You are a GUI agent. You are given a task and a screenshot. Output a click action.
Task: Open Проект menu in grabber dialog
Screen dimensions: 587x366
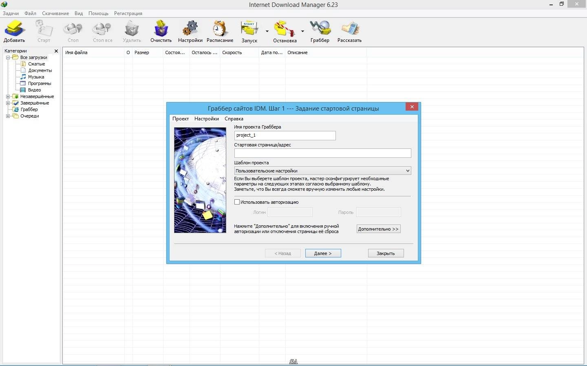[181, 119]
